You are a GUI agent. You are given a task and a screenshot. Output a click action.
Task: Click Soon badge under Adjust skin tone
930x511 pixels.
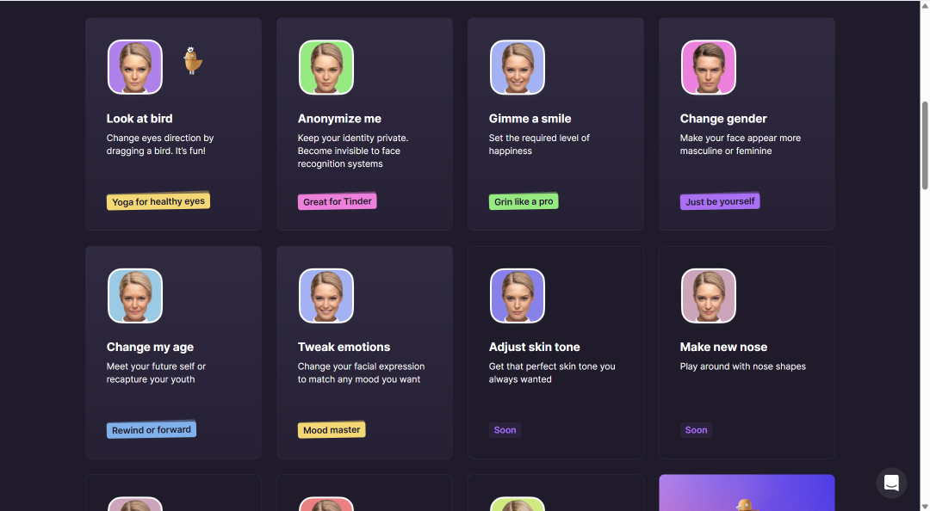click(505, 430)
